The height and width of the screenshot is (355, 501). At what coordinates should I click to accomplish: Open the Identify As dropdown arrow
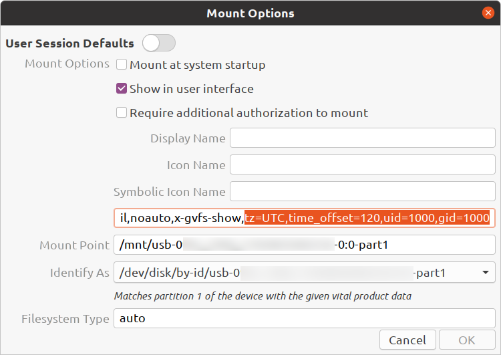click(486, 273)
